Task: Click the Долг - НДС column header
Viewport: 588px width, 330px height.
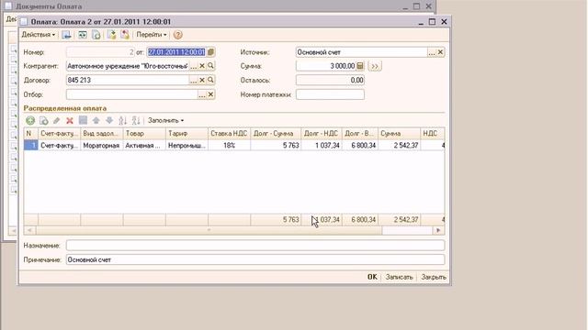Action: coord(322,134)
